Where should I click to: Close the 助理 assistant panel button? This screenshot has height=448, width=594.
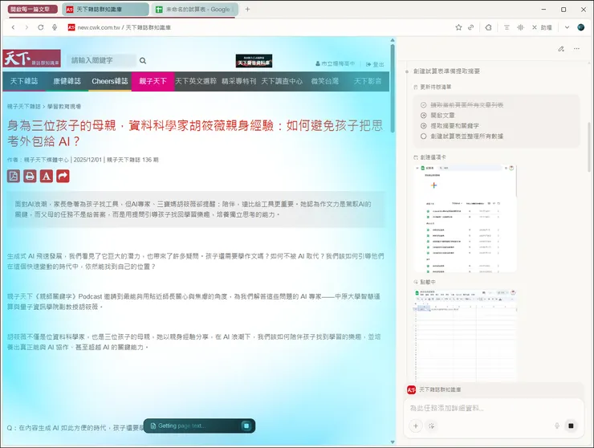click(542, 27)
